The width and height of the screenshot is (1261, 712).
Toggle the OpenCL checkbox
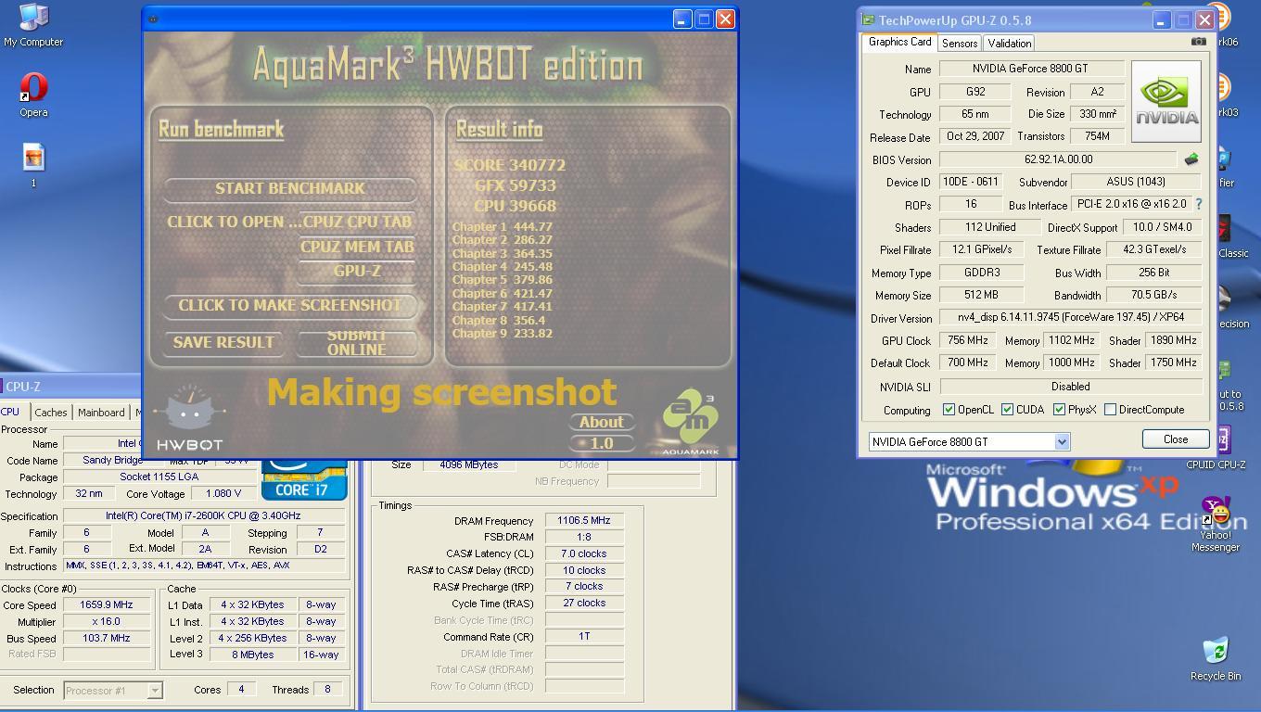pos(949,409)
